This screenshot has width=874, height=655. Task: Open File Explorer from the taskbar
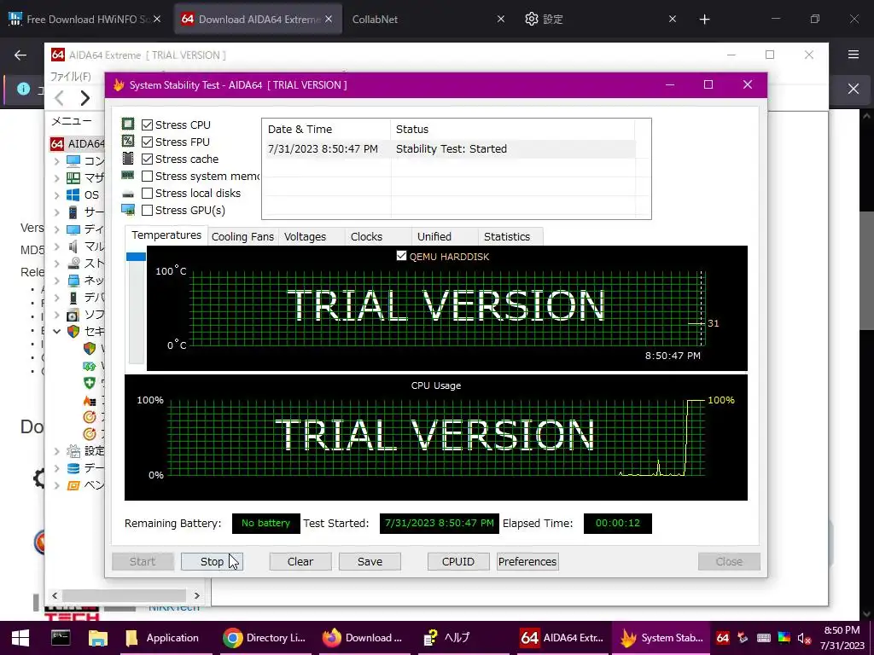pyautogui.click(x=98, y=638)
